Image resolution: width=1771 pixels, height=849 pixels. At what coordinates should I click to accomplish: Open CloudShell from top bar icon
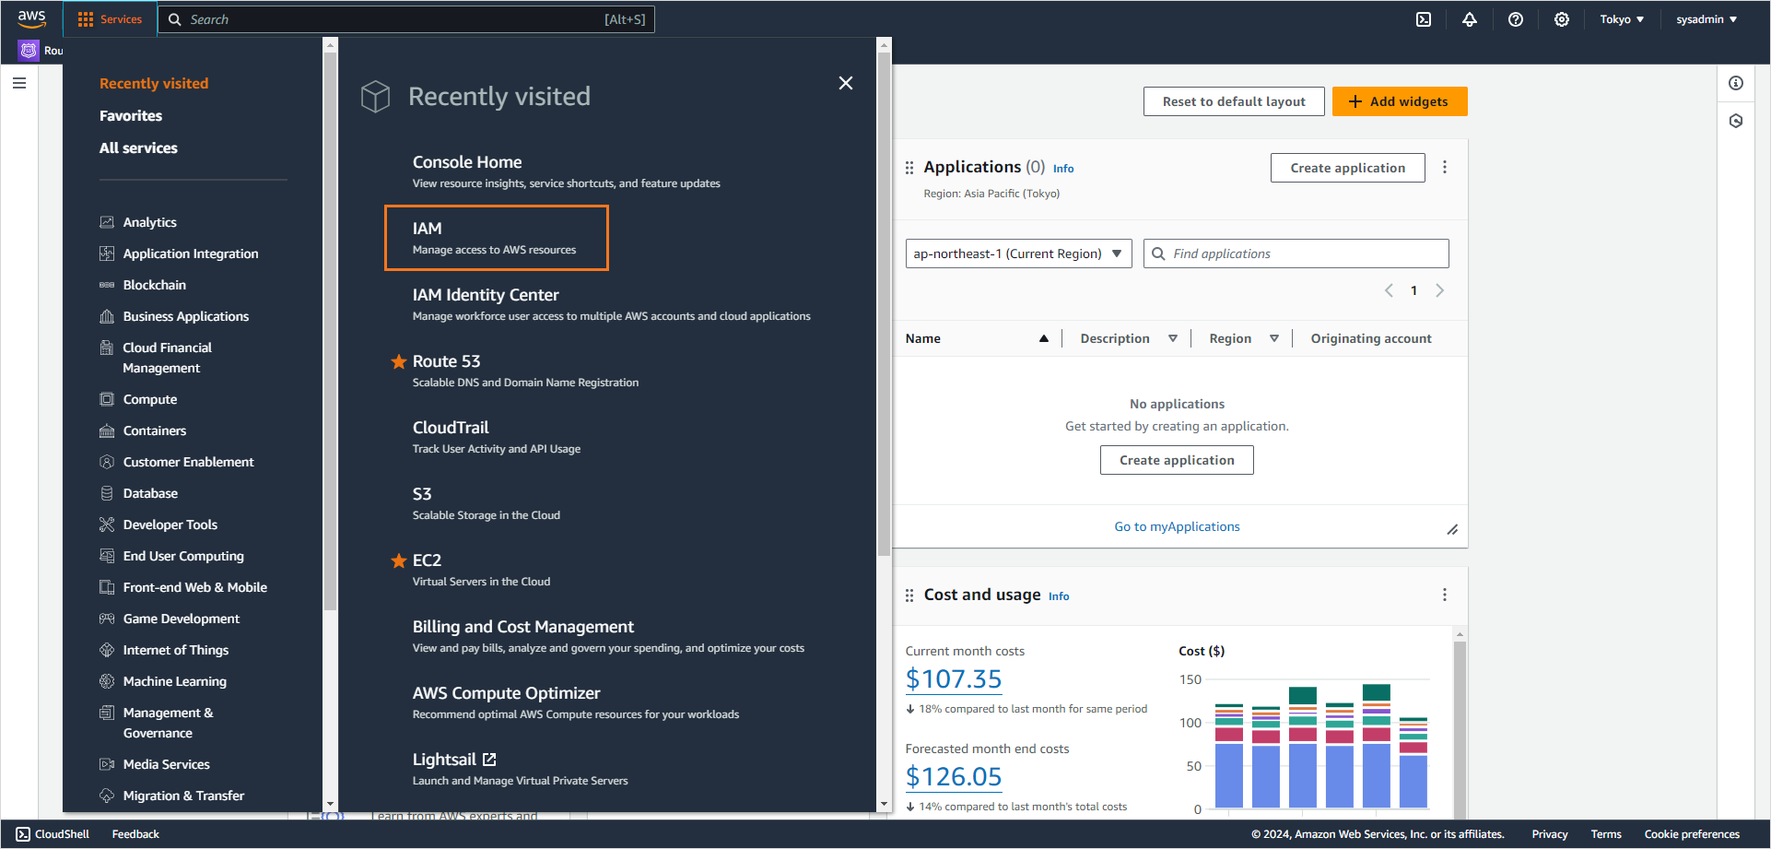pyautogui.click(x=1424, y=19)
